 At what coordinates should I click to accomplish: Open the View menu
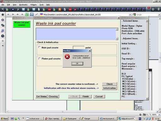(x=14, y=5)
